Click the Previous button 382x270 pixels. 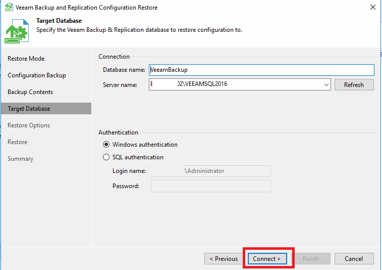(x=224, y=258)
